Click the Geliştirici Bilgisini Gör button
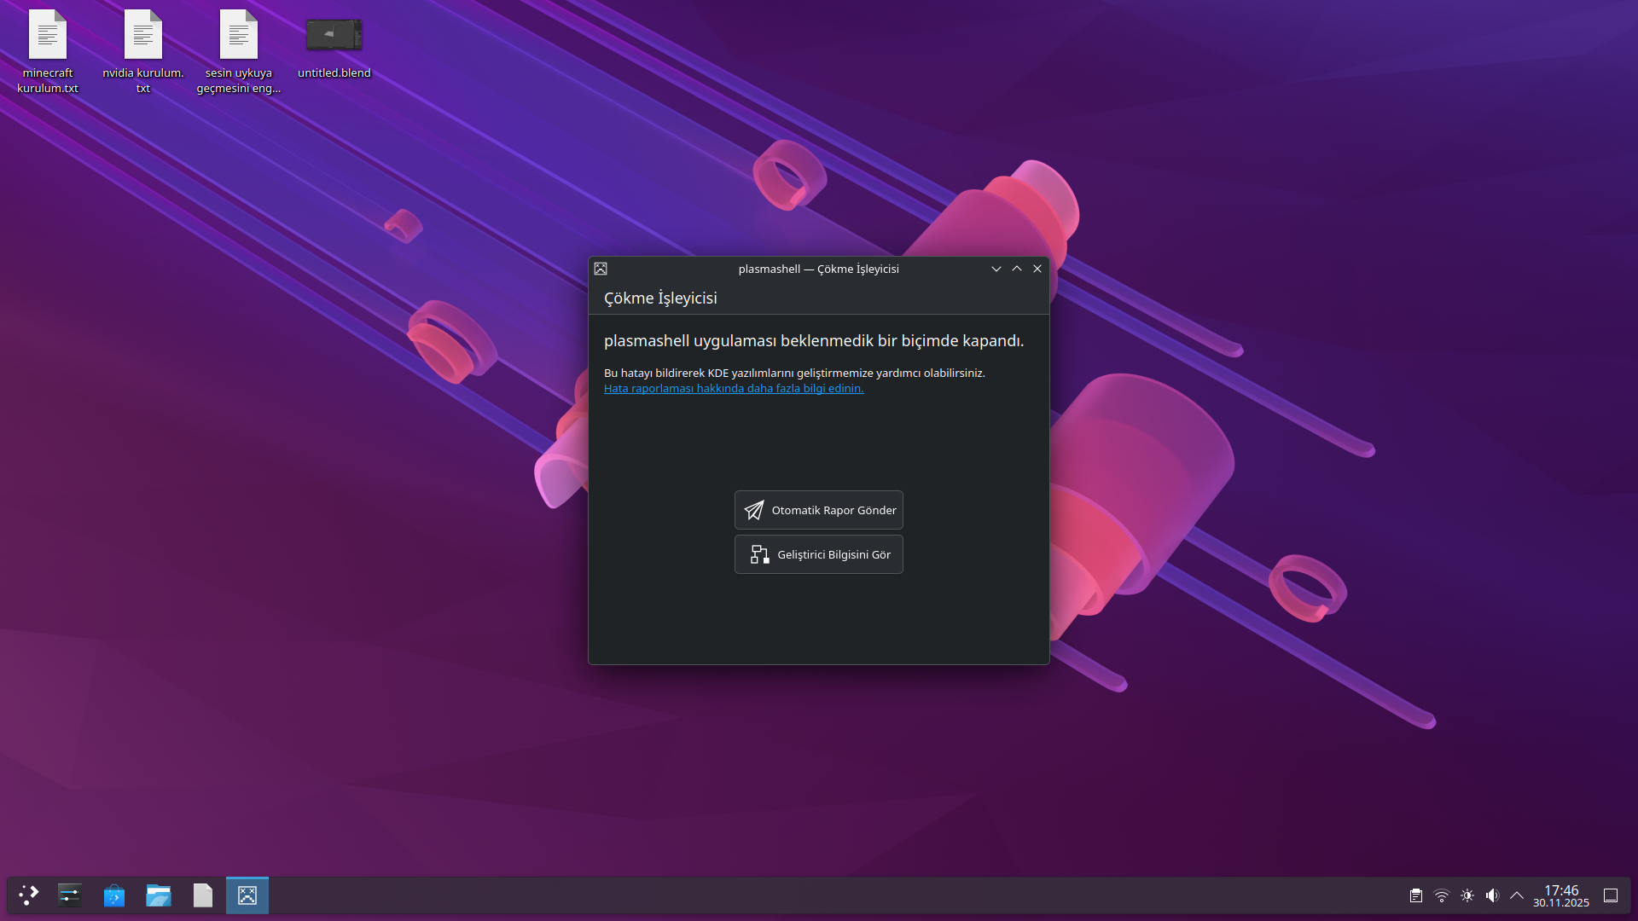Viewport: 1638px width, 921px height. pos(819,554)
